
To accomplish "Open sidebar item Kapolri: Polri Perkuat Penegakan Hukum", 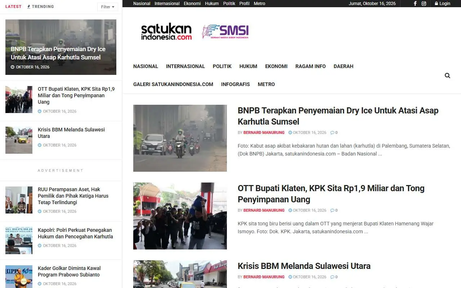I will coord(75,233).
